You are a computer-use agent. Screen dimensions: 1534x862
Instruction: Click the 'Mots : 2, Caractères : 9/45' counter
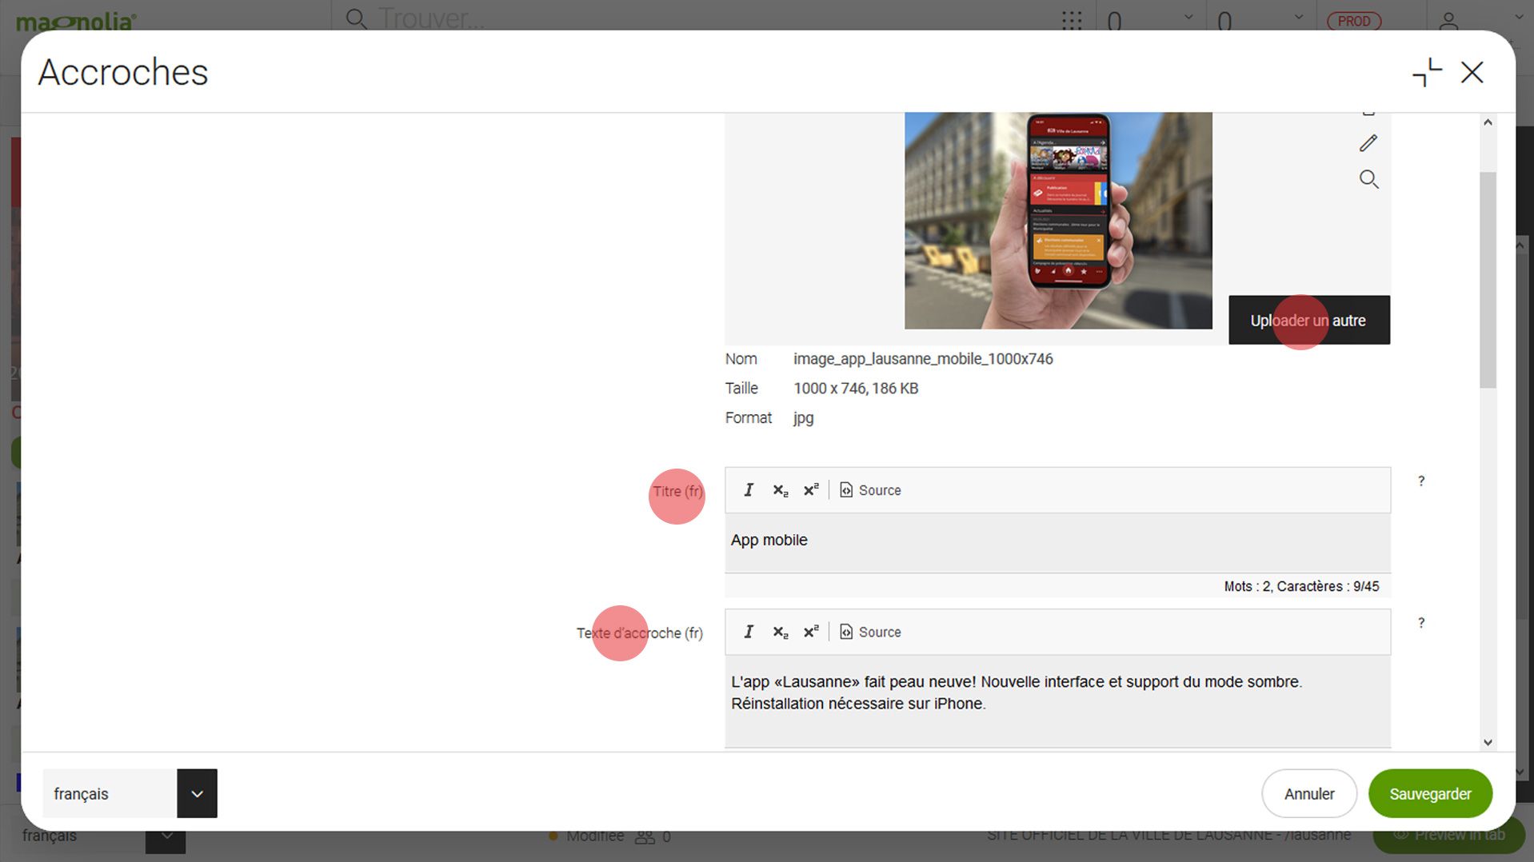click(1301, 586)
